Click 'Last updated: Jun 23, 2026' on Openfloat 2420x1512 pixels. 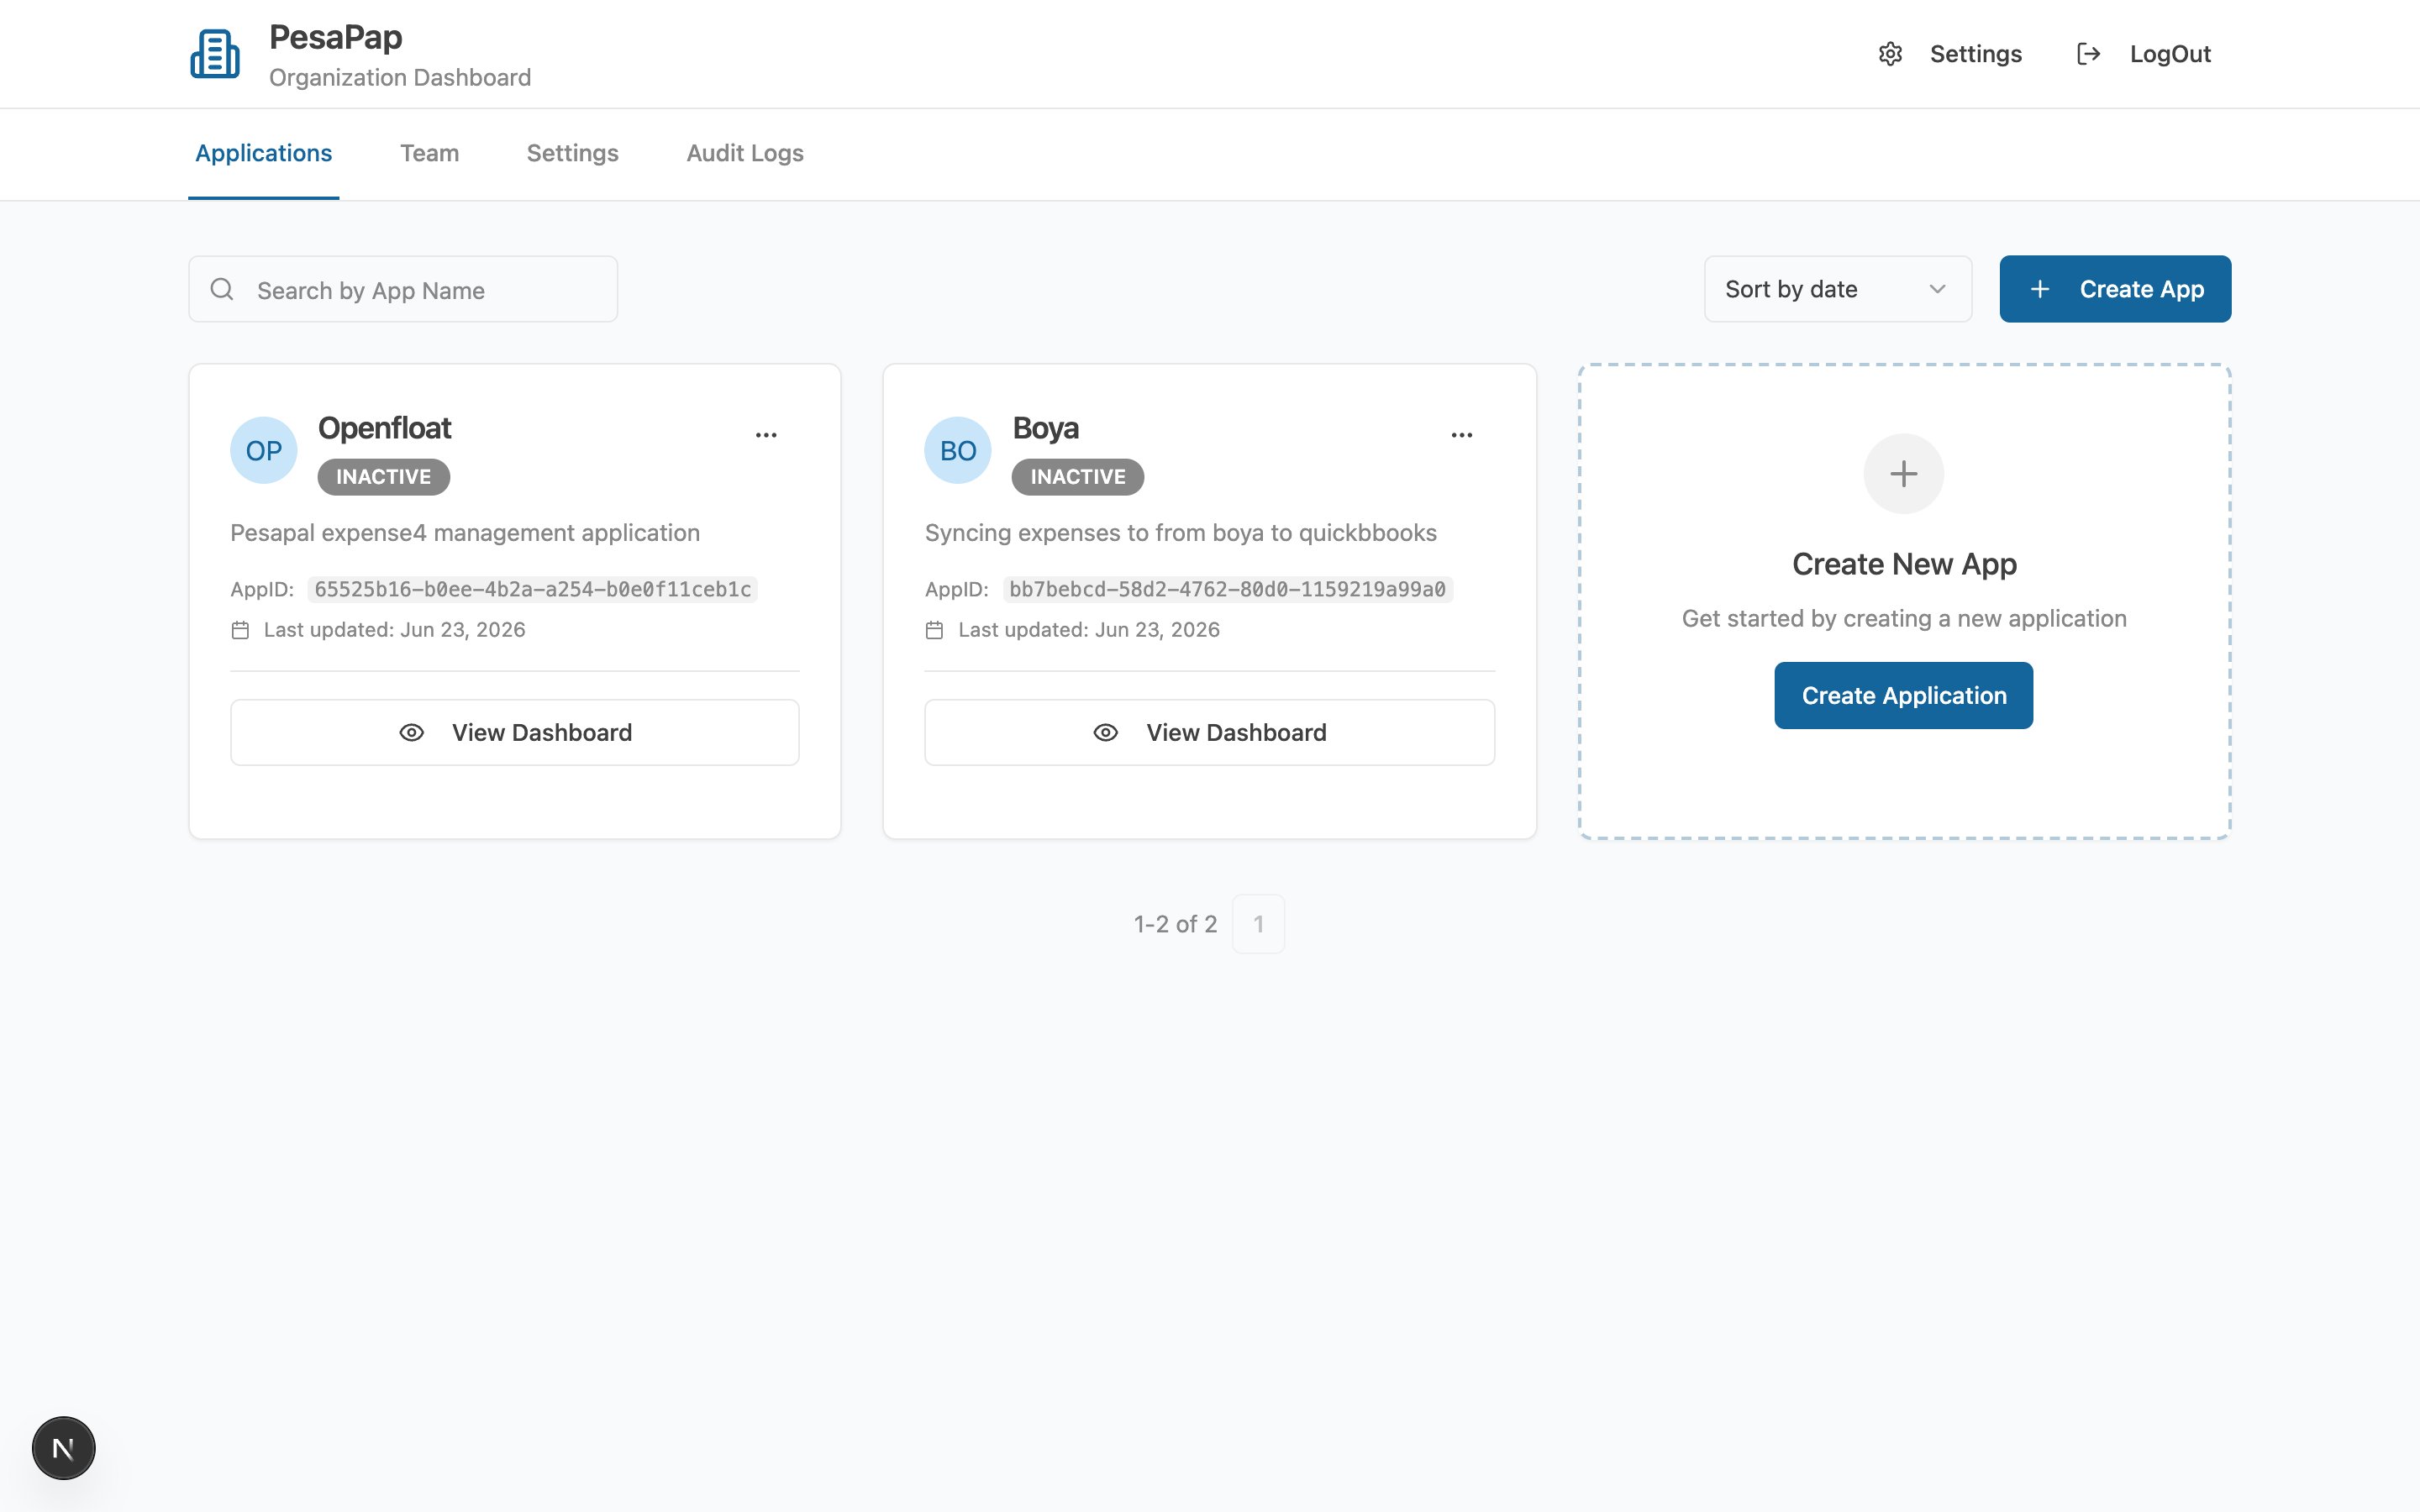tap(394, 630)
